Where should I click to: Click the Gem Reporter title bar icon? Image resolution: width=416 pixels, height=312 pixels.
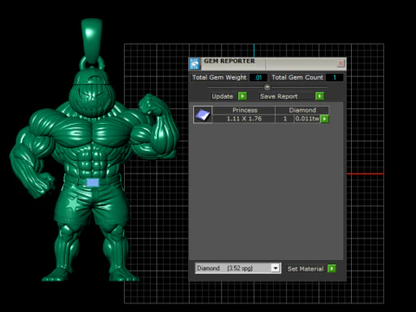[x=194, y=64]
